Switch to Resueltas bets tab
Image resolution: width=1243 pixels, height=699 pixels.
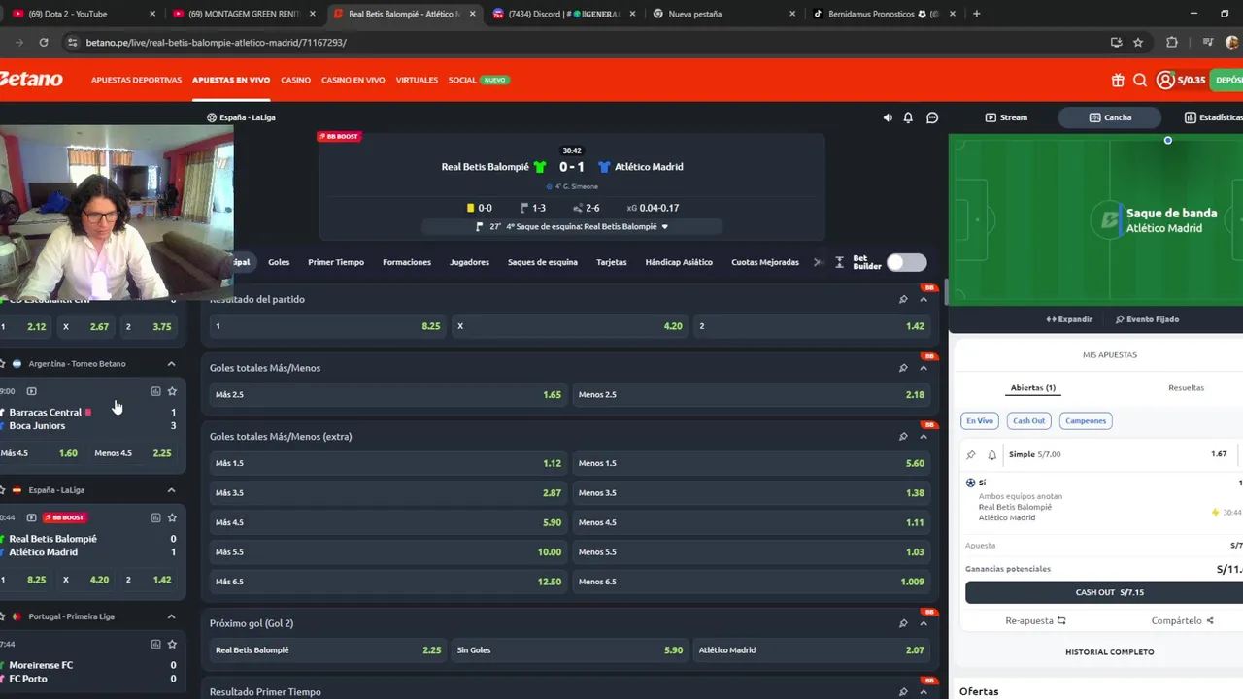click(x=1186, y=387)
